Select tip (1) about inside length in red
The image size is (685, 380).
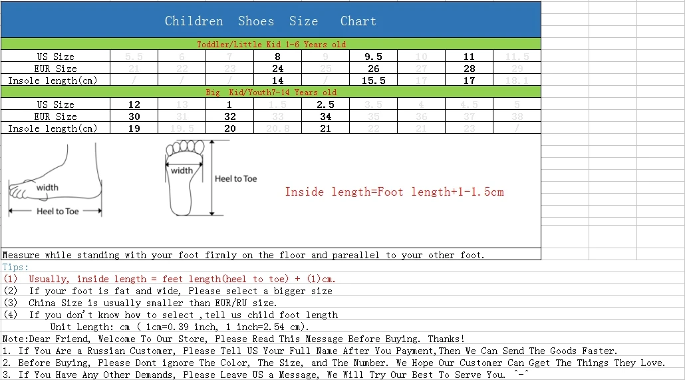[170, 279]
